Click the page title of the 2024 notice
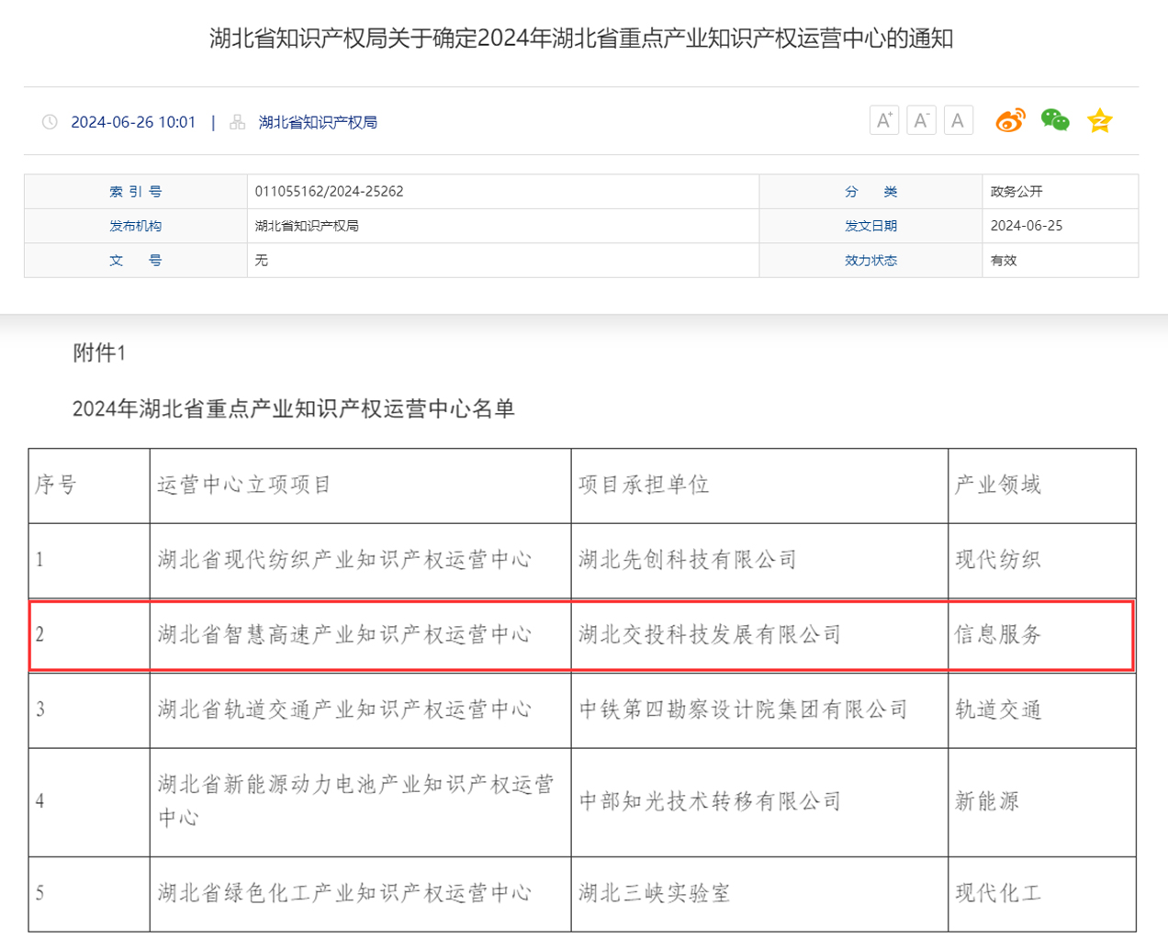 [x=581, y=39]
